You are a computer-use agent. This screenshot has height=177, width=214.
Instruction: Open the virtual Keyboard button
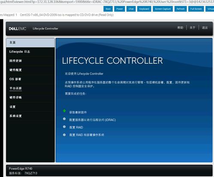pyautogui.click(x=144, y=9)
